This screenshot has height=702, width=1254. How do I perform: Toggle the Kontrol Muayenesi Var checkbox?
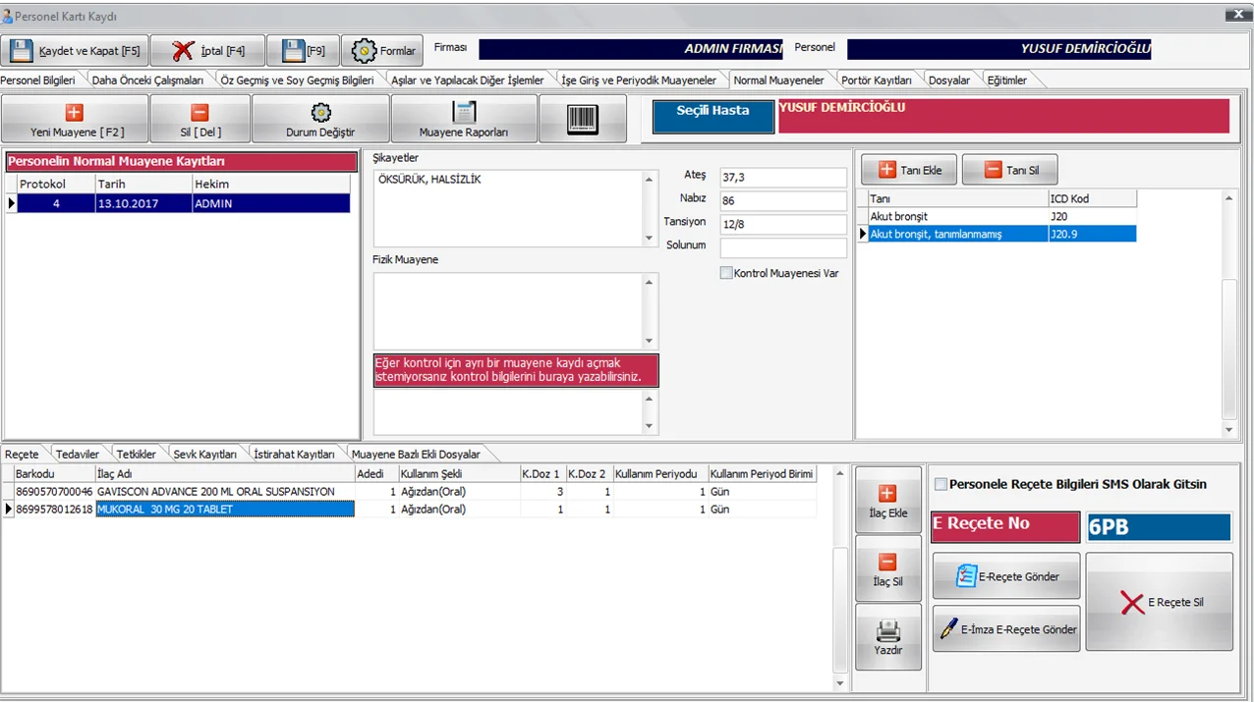coord(726,273)
